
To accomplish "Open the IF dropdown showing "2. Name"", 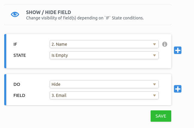I will [x=104, y=44].
